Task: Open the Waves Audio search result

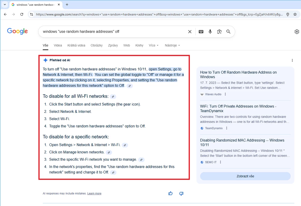Action: pos(238,74)
